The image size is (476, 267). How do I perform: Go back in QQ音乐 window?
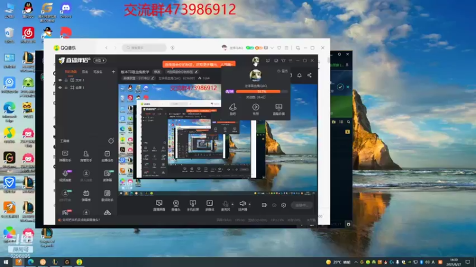point(107,48)
